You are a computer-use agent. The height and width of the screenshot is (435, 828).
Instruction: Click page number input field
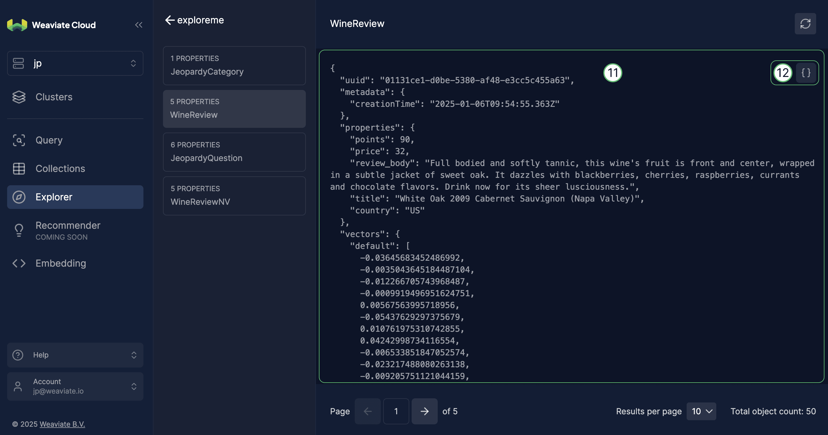click(396, 411)
